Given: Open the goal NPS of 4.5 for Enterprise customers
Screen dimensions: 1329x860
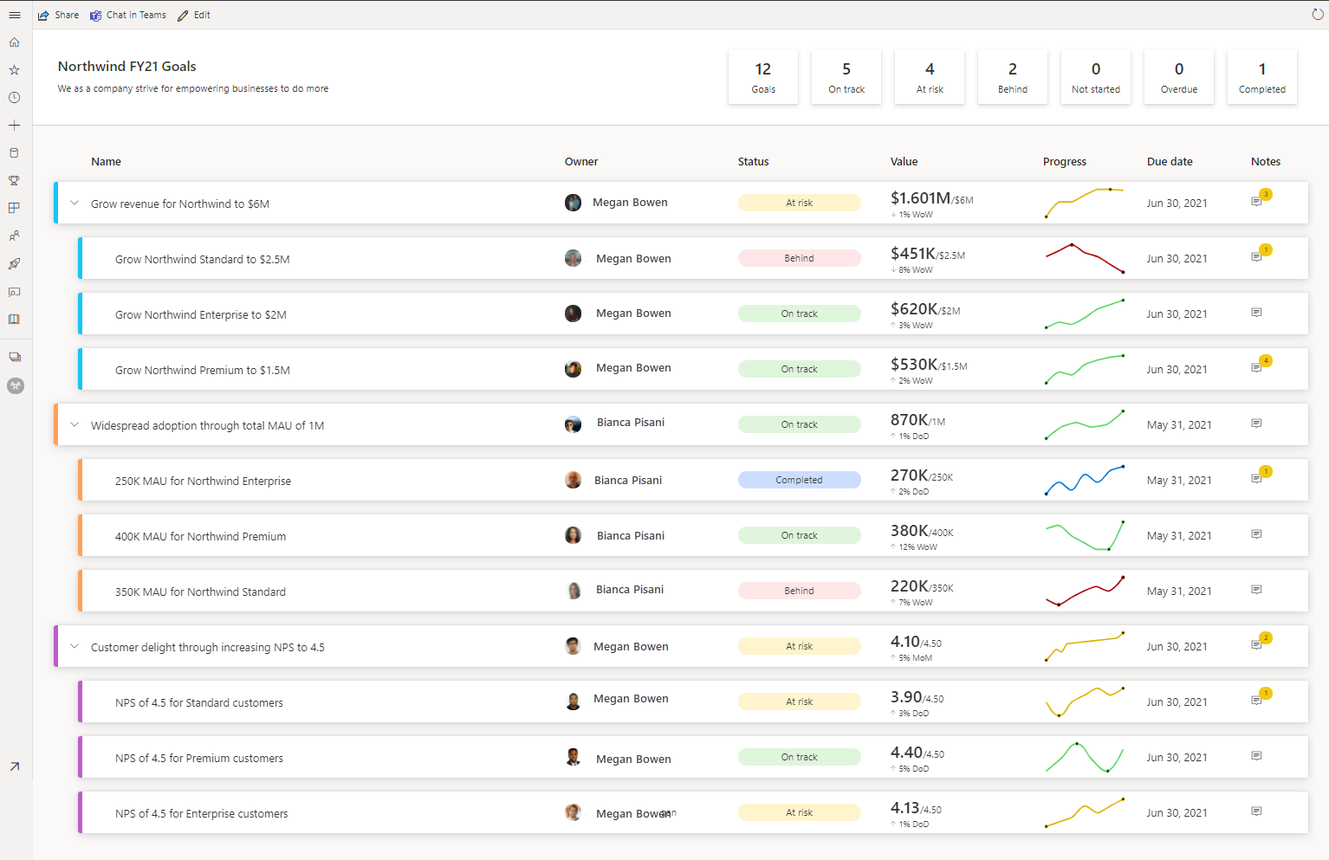Looking at the screenshot, I should pyautogui.click(x=202, y=813).
